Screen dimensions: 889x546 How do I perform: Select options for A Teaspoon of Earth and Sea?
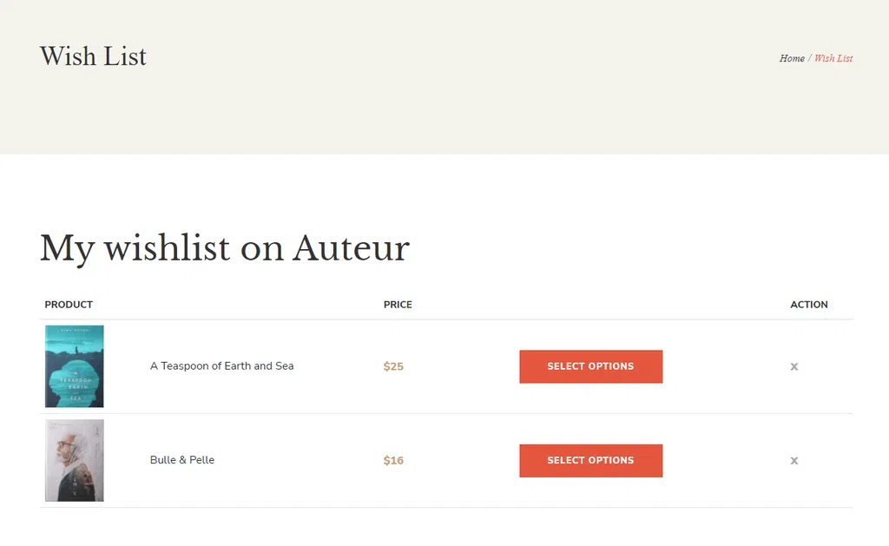tap(590, 367)
